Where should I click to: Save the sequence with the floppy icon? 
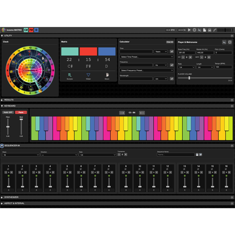pyautogui.click(x=197, y=155)
